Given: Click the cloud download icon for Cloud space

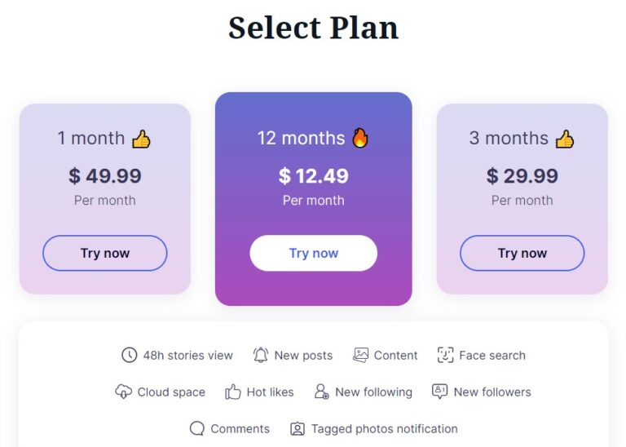Looking at the screenshot, I should pos(123,392).
